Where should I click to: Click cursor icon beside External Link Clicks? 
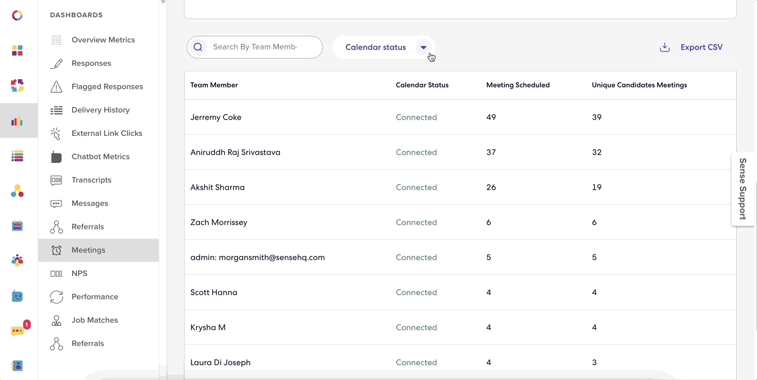click(x=56, y=133)
